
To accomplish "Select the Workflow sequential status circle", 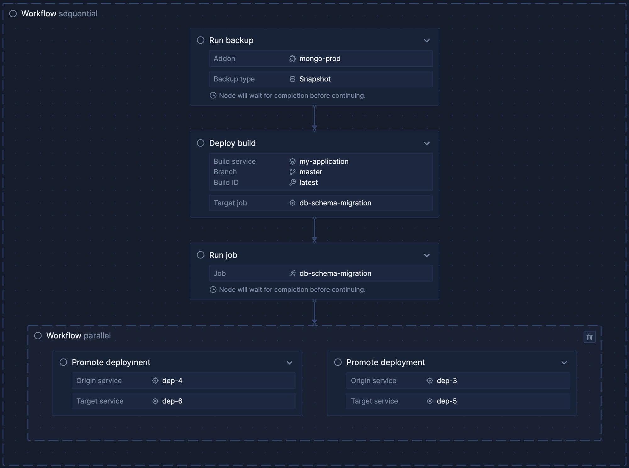I will pyautogui.click(x=13, y=14).
